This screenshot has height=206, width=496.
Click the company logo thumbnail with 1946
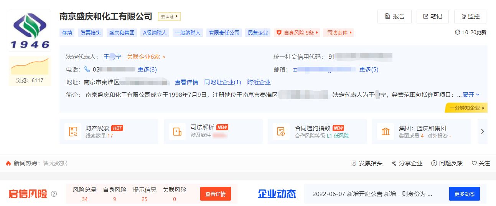(30, 31)
